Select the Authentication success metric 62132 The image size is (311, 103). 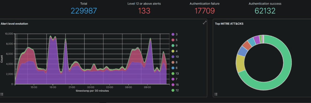coord(265,11)
